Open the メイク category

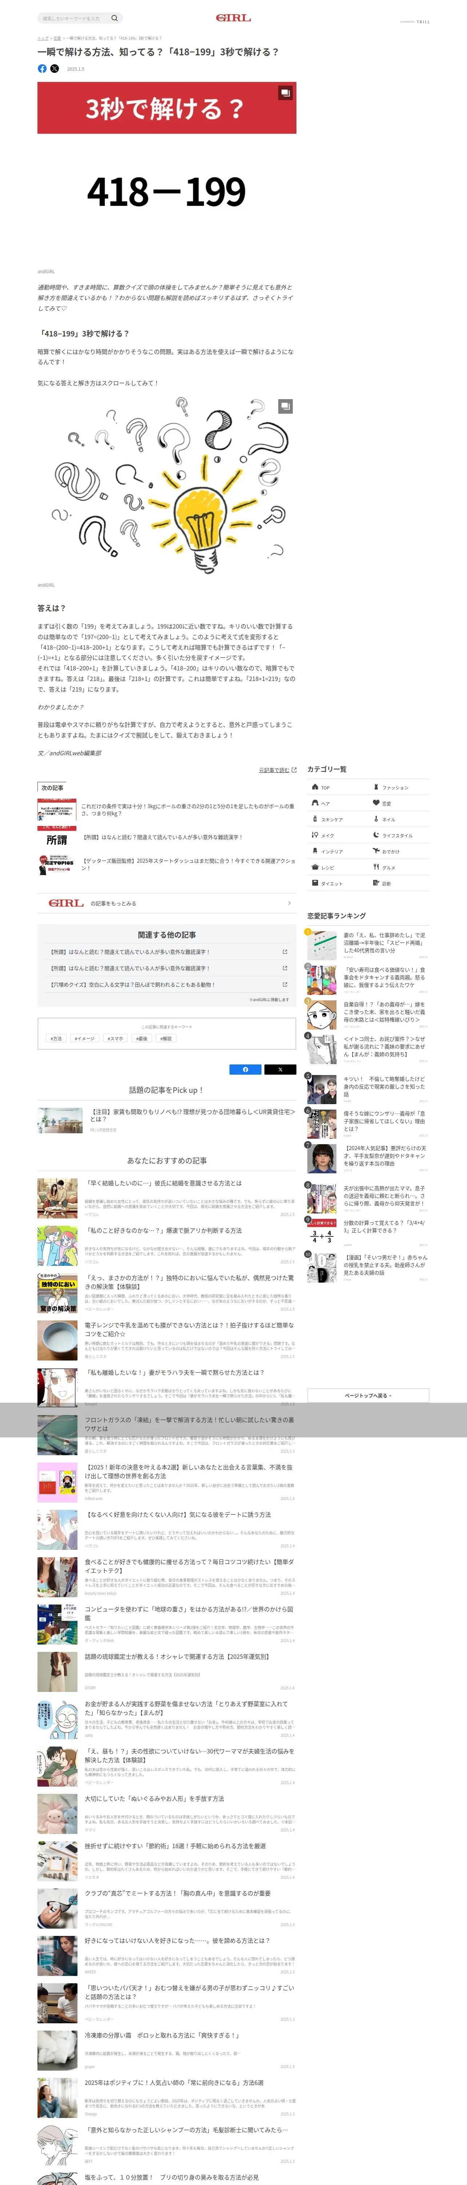click(337, 835)
